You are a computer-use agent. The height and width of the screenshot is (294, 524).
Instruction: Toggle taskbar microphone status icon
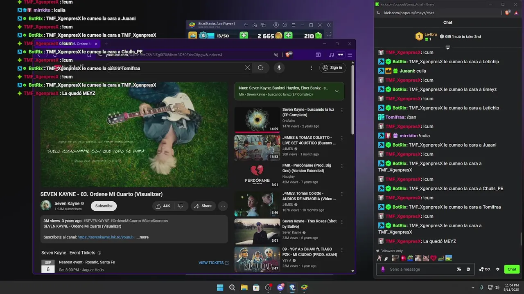tap(481, 287)
